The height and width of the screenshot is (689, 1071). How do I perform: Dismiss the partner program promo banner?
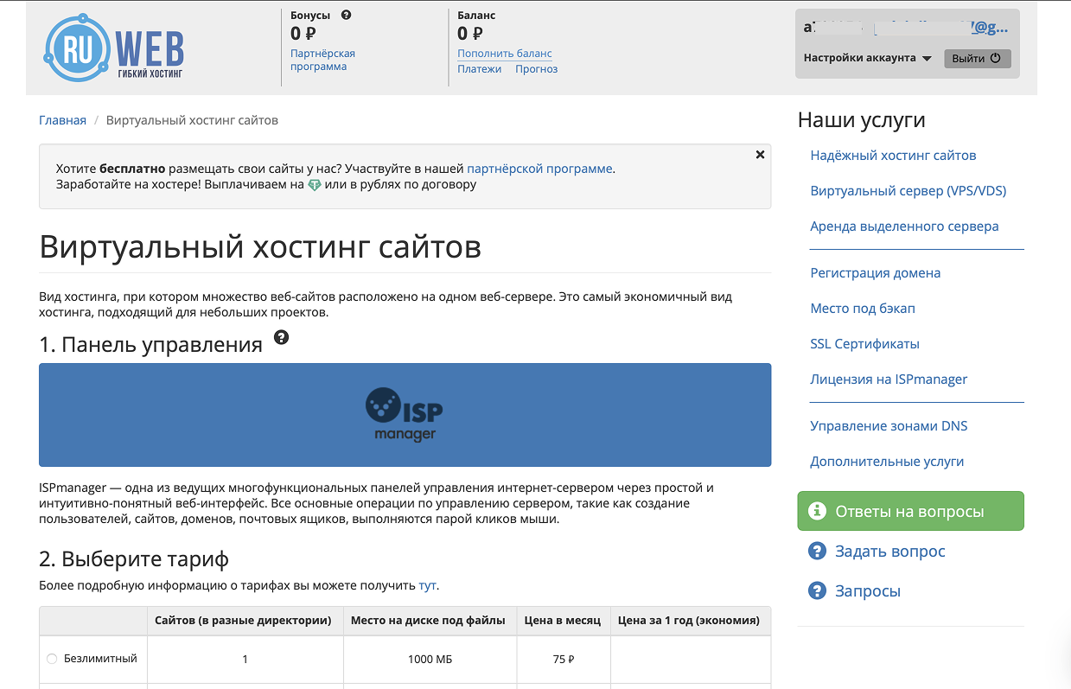[x=760, y=154]
